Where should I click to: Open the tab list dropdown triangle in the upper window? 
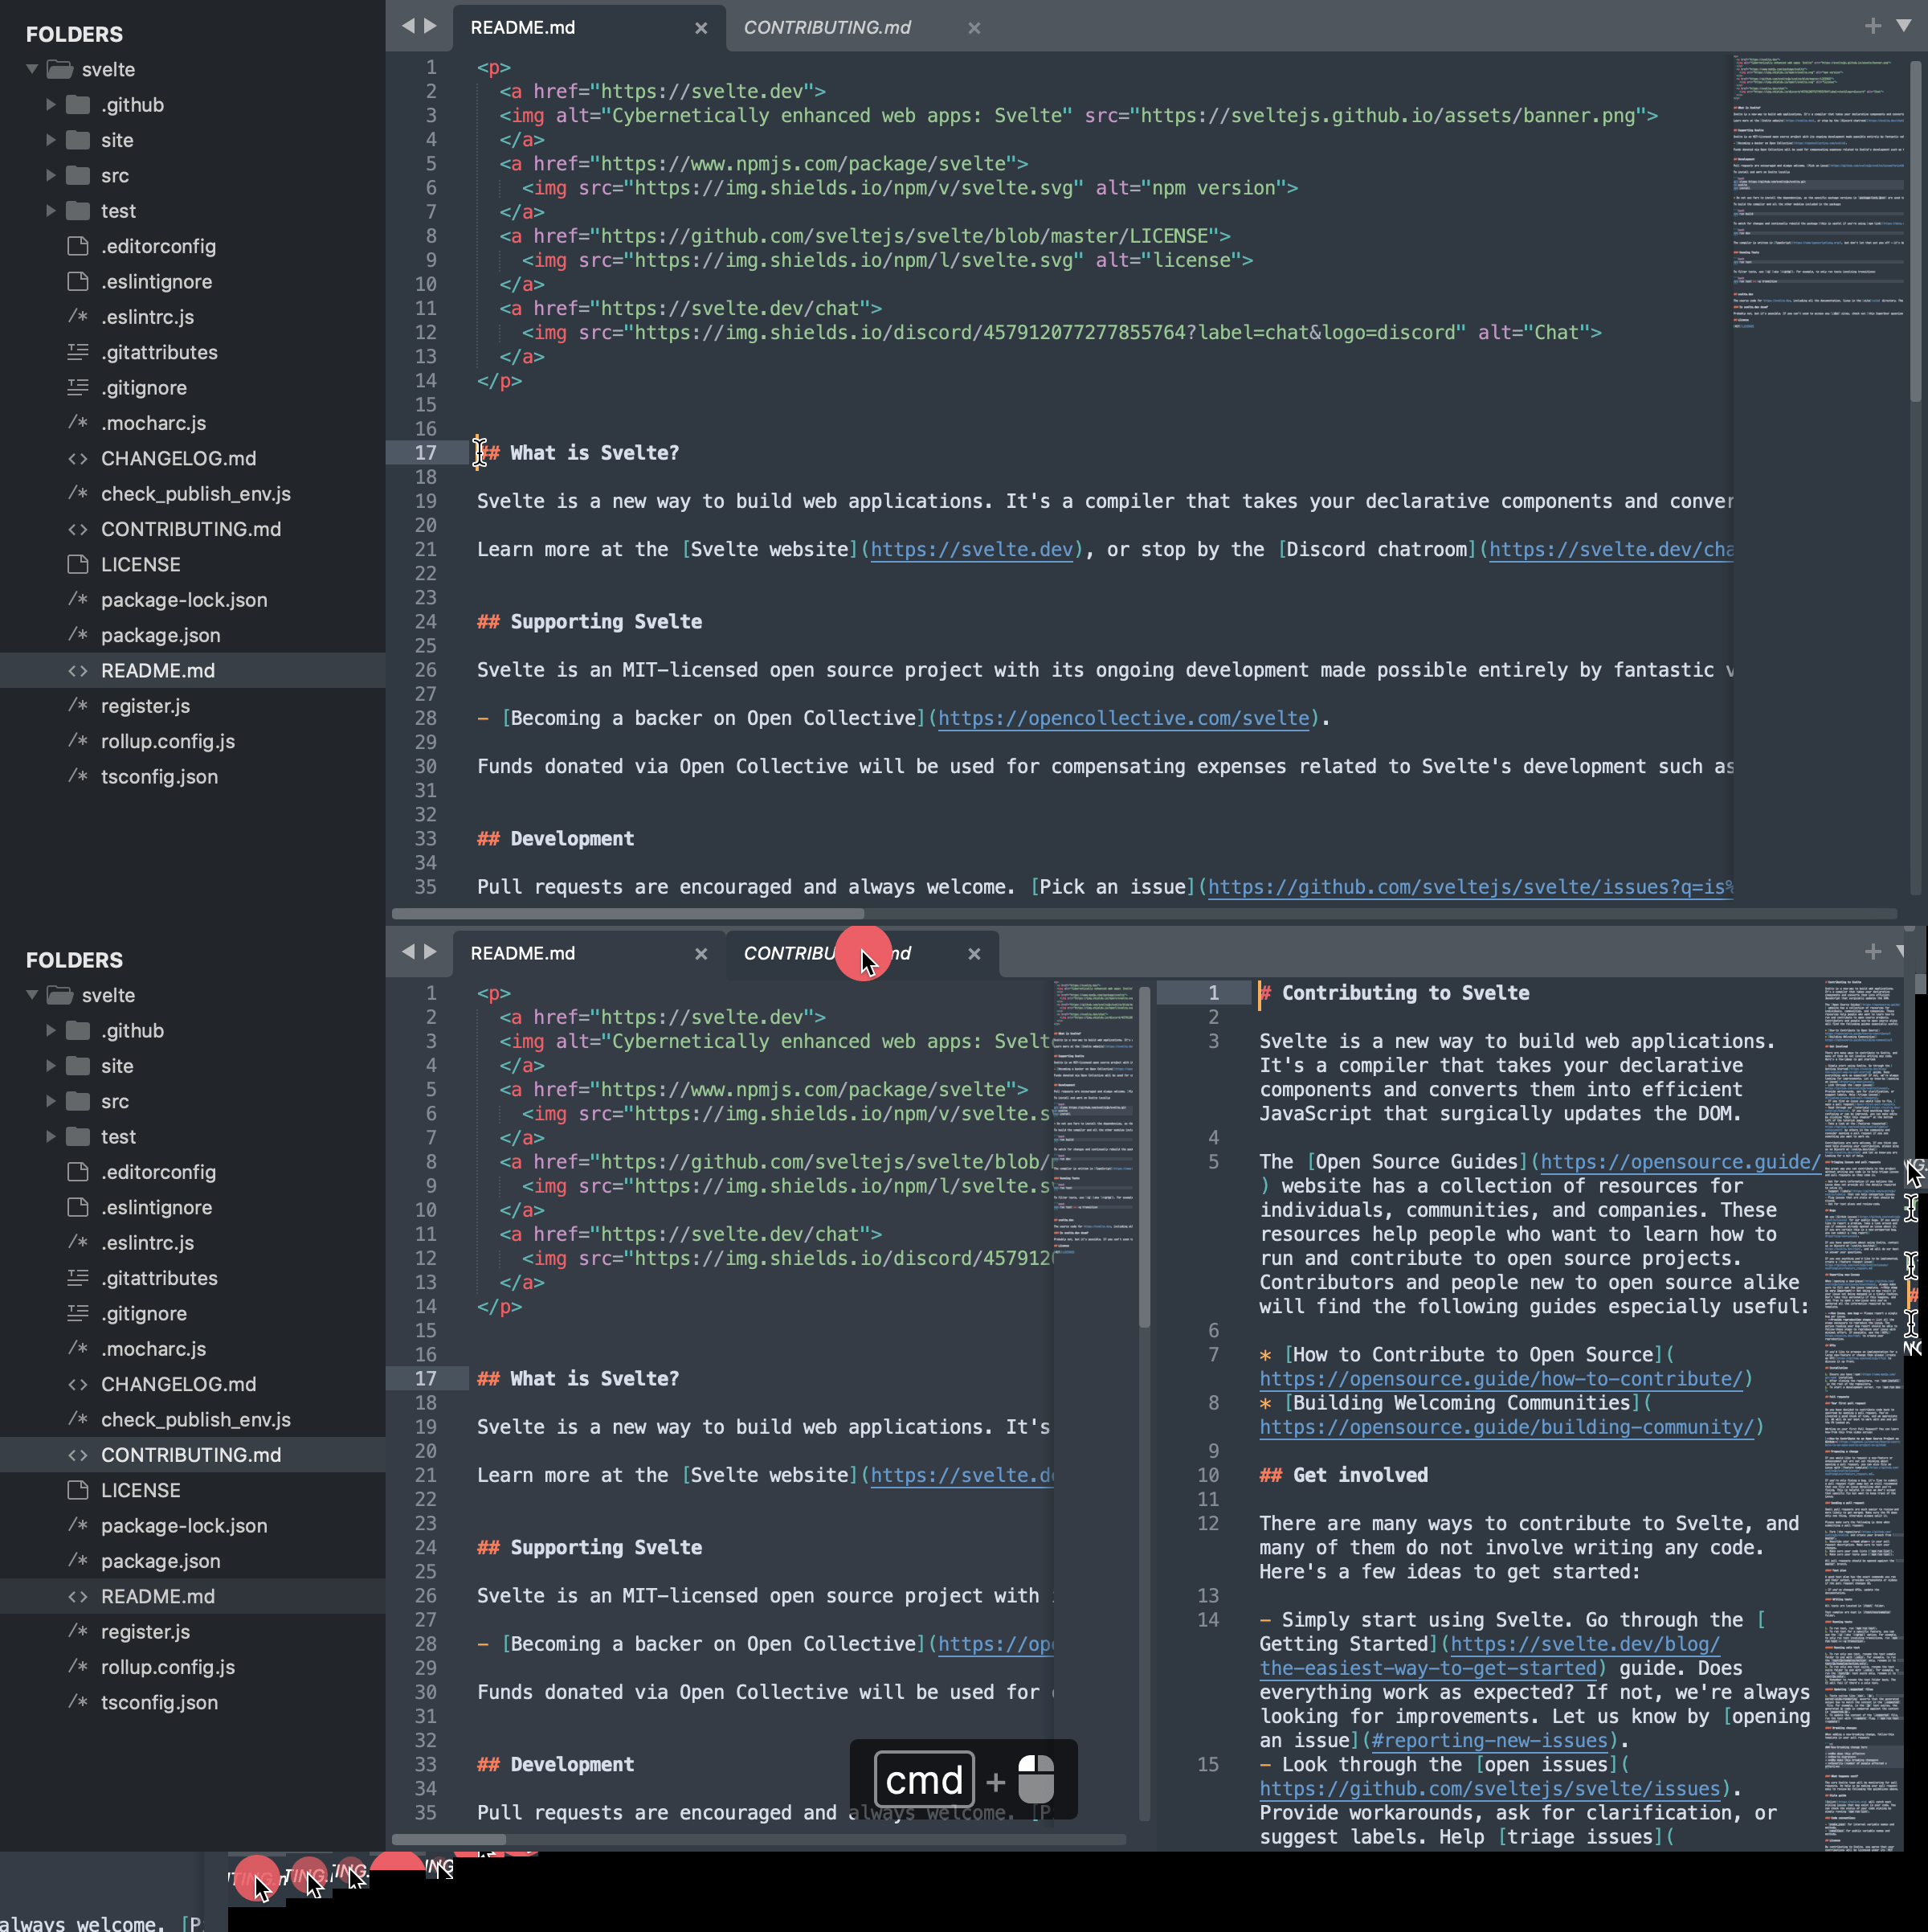tap(1903, 26)
